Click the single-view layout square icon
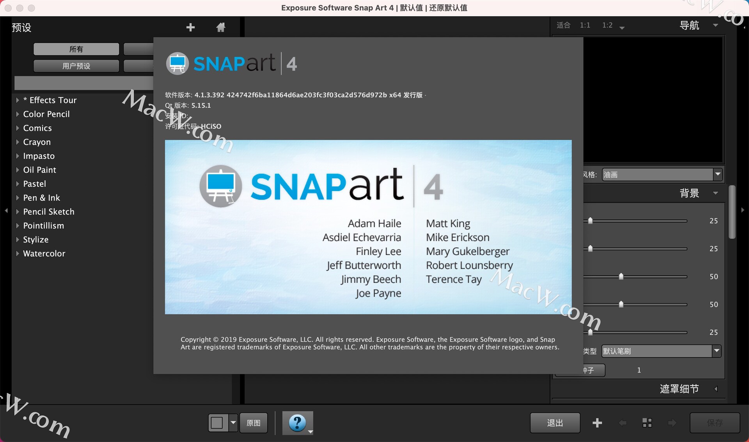Screen dimensions: 749x442 tap(217, 423)
